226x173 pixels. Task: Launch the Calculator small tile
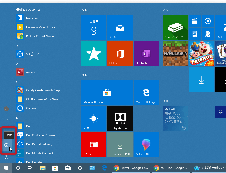tap(195, 34)
